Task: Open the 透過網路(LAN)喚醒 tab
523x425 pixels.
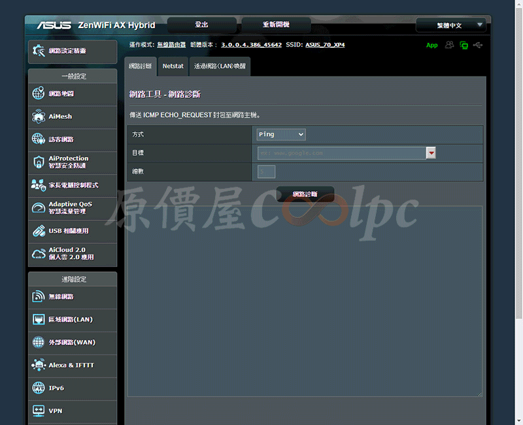Action: tap(220, 67)
